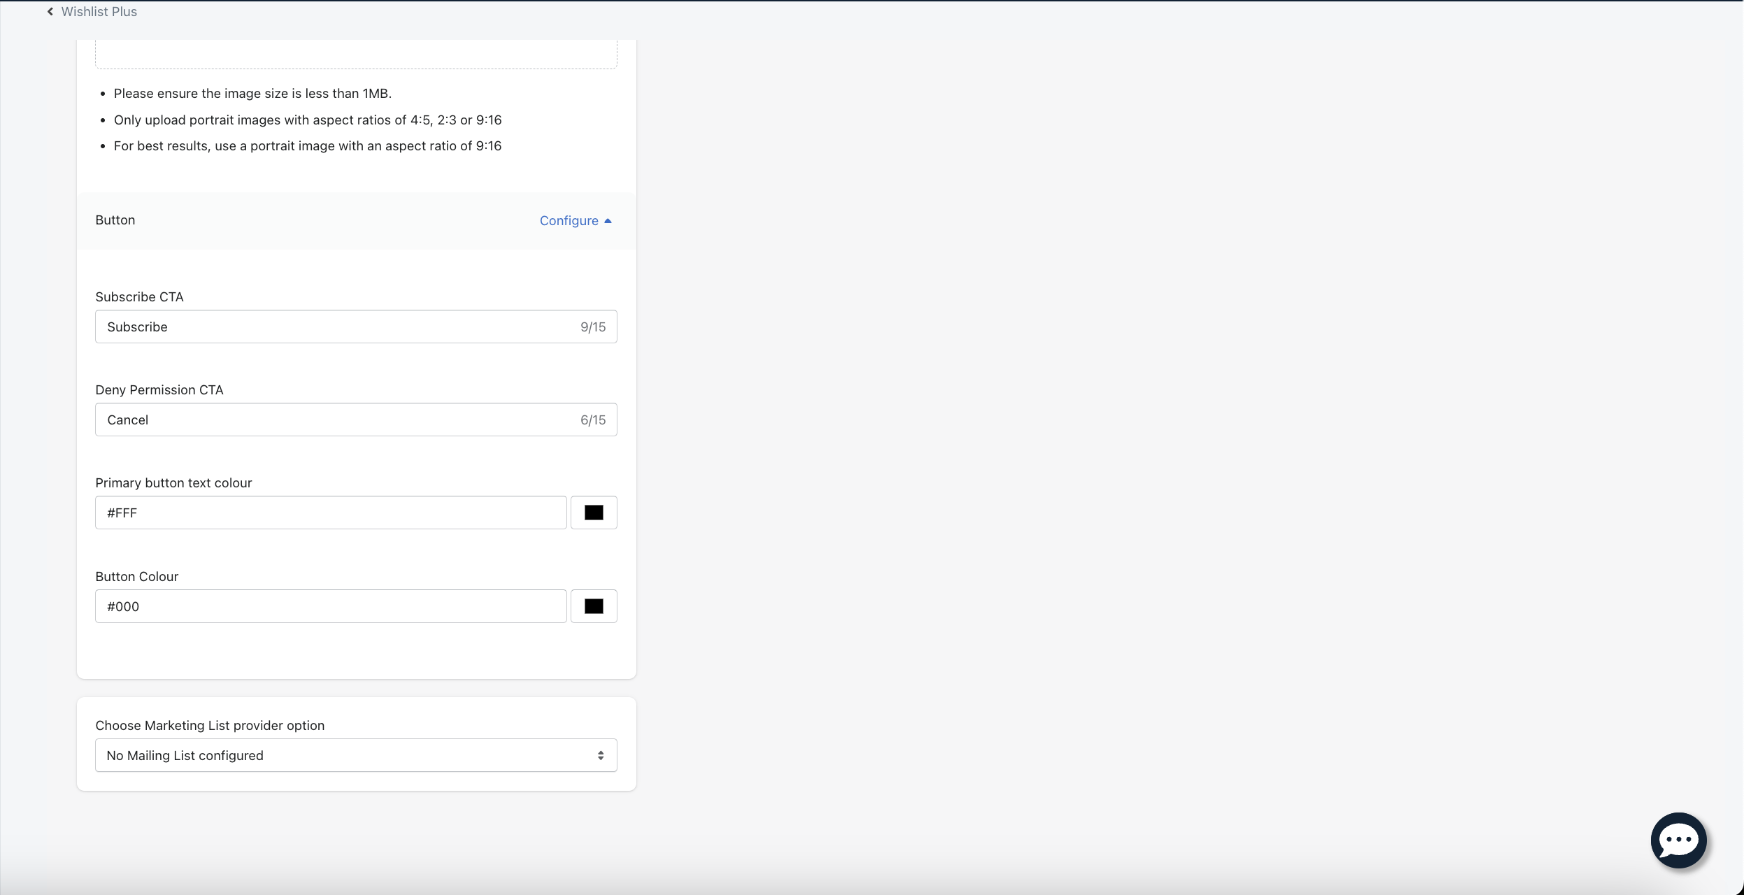Click the Button Colour #000 hex field
This screenshot has width=1744, height=895.
(330, 606)
